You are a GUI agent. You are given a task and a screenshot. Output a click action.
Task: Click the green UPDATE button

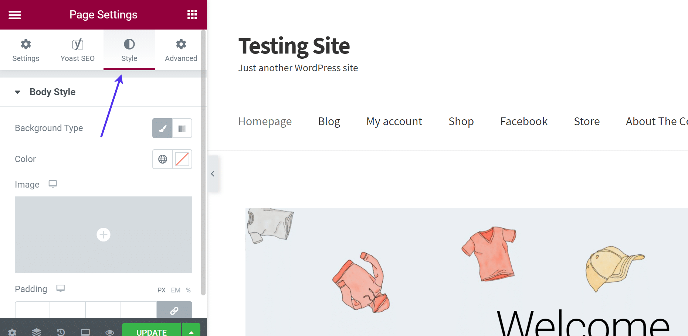pyautogui.click(x=152, y=331)
